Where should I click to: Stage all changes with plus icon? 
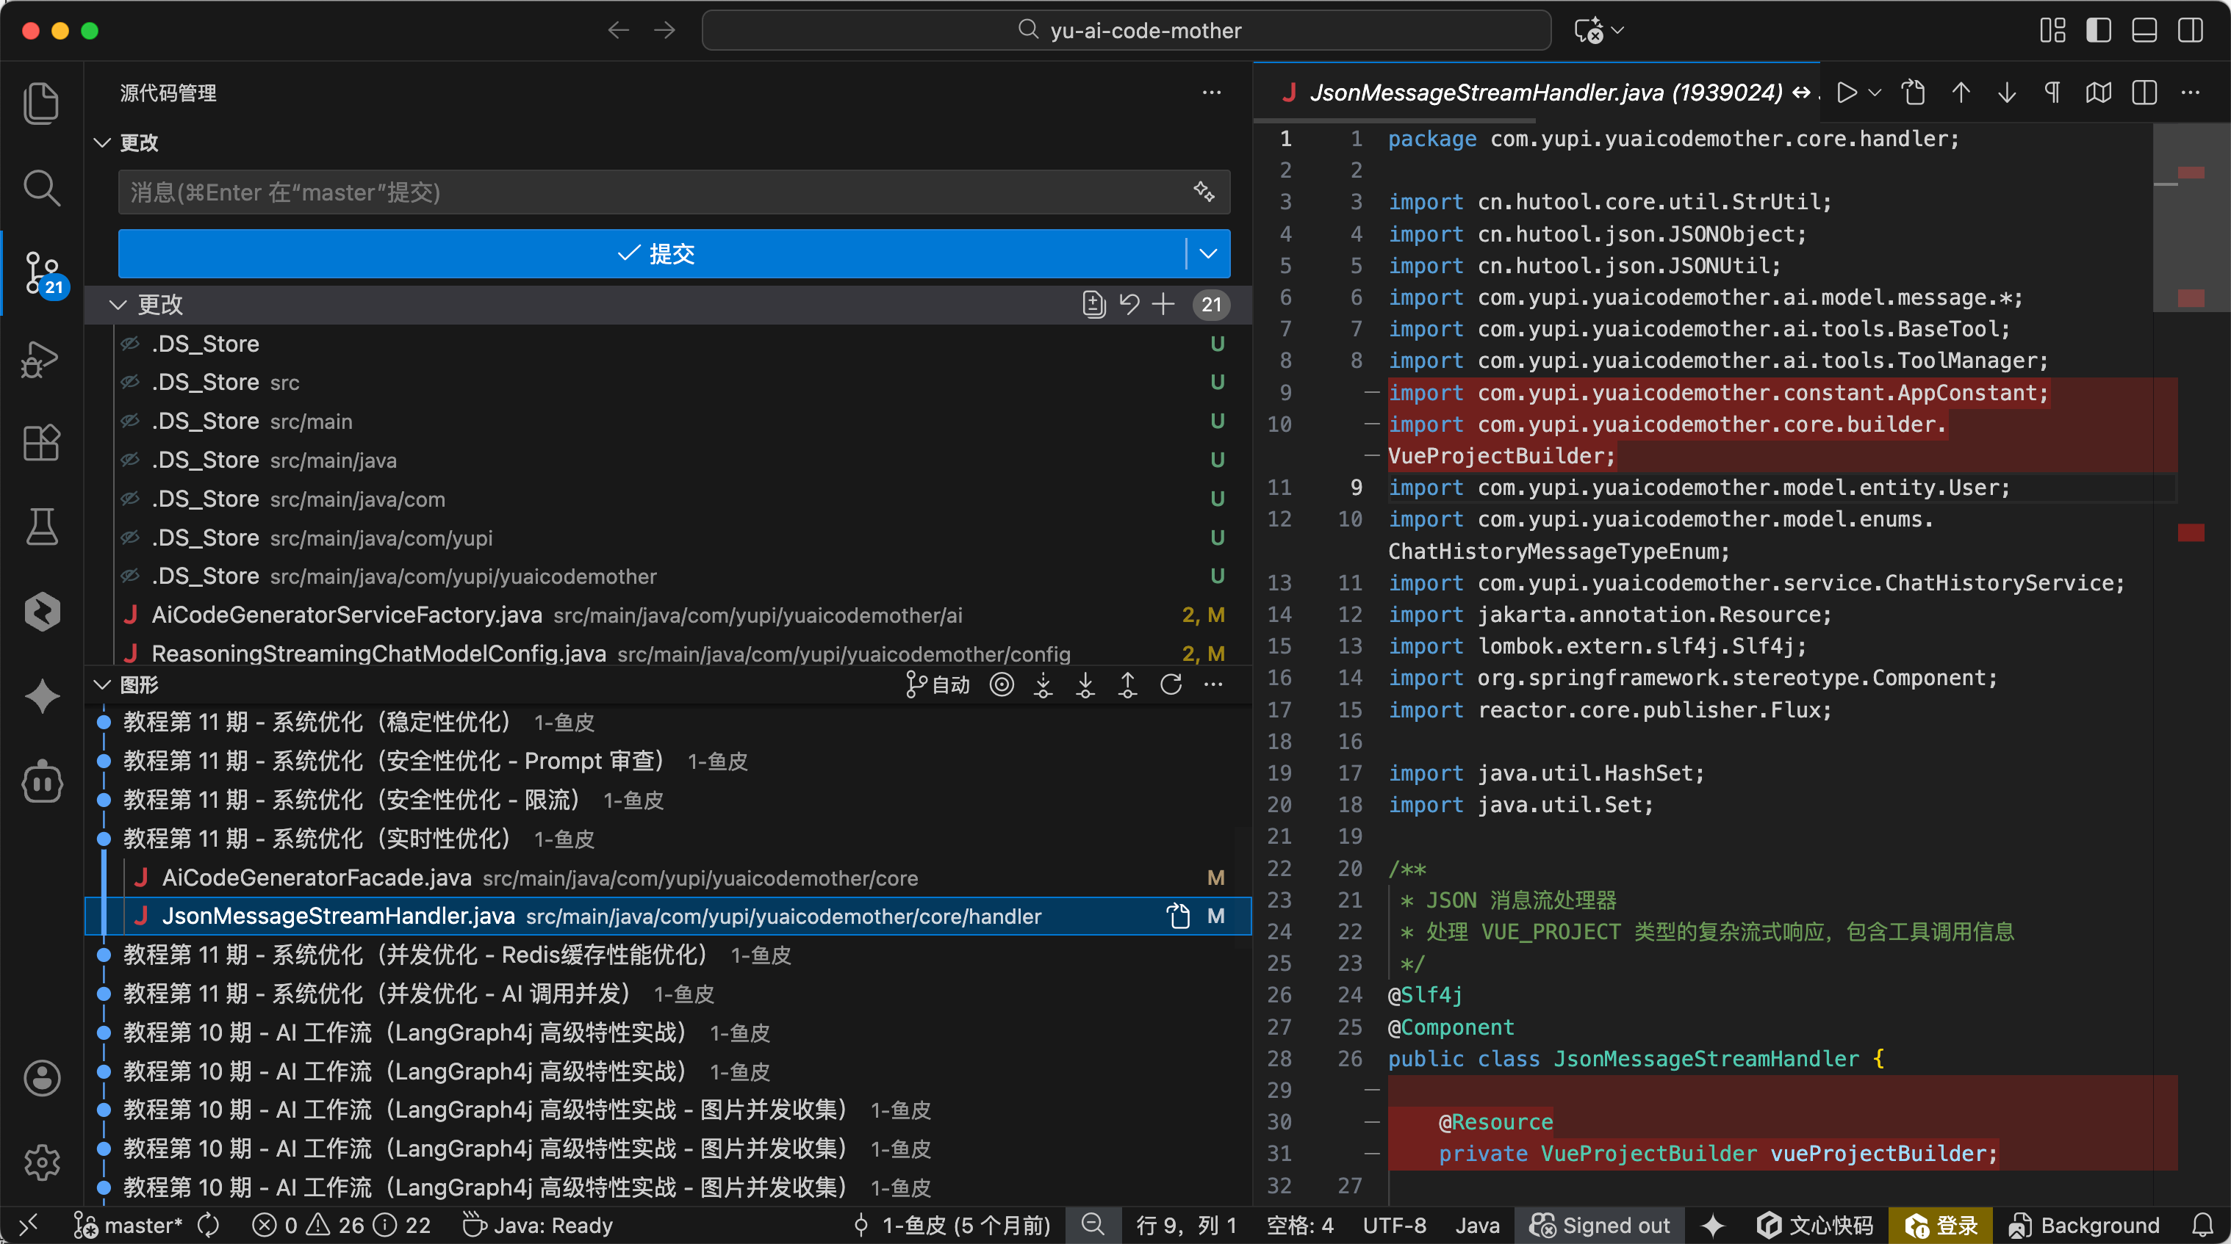pos(1164,304)
